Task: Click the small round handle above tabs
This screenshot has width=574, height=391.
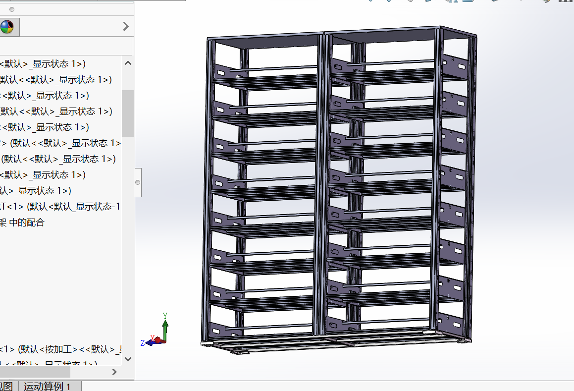Action: [12, 9]
